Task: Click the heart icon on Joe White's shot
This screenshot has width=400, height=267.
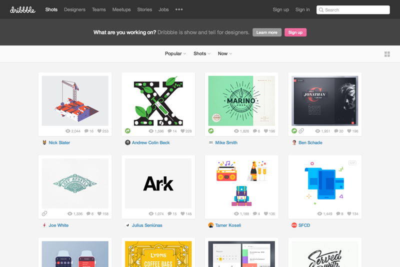Action: click(99, 213)
